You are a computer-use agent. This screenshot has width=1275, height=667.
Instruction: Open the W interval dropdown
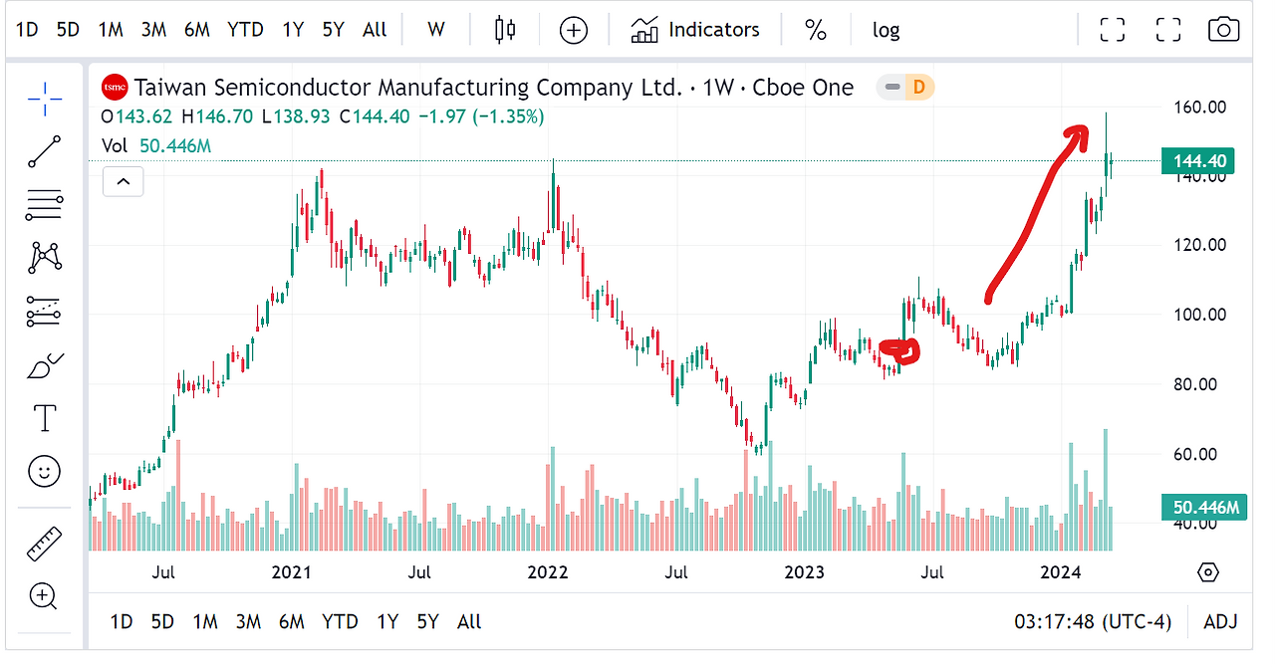436,30
